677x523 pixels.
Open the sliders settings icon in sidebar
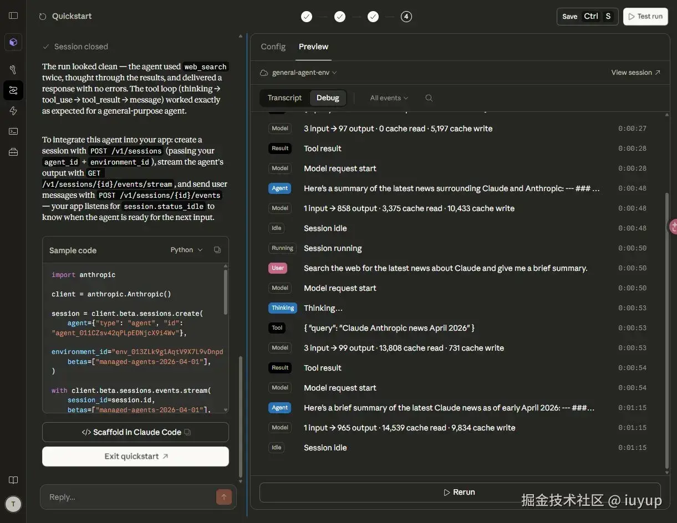(13, 90)
